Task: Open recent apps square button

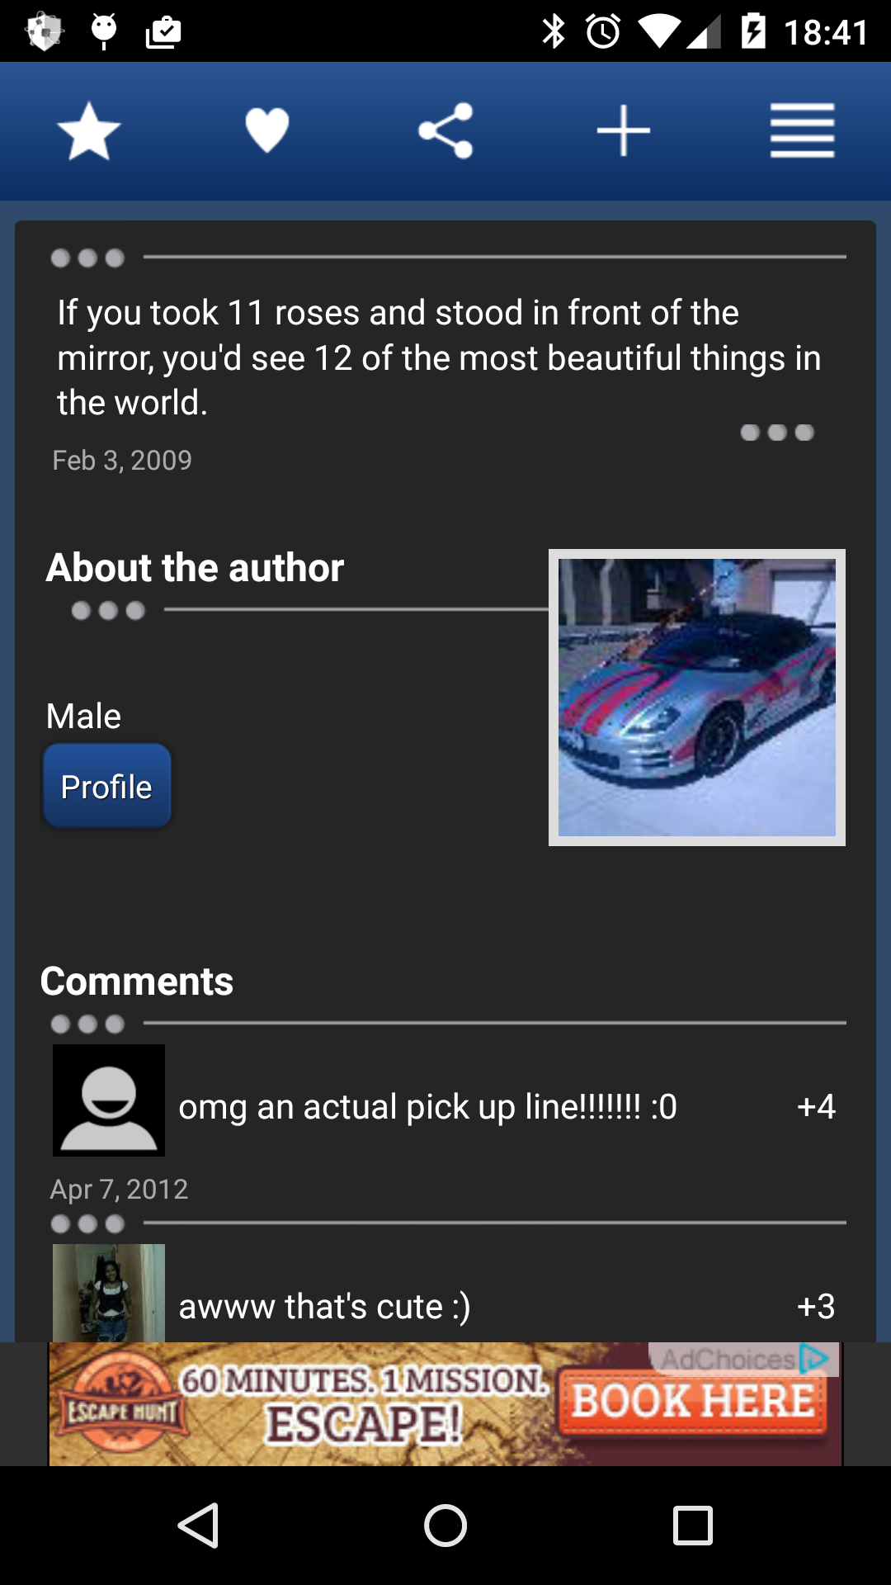Action: point(693,1526)
